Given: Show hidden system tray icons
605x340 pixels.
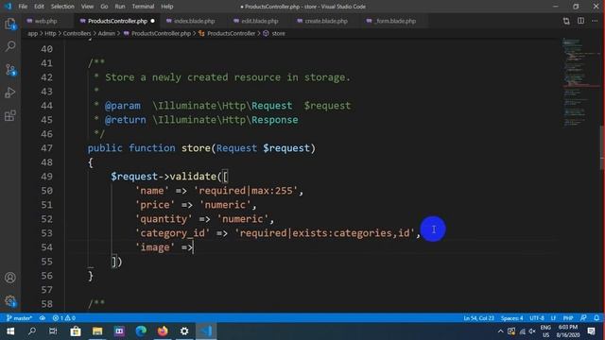Looking at the screenshot, I should pos(500,331).
